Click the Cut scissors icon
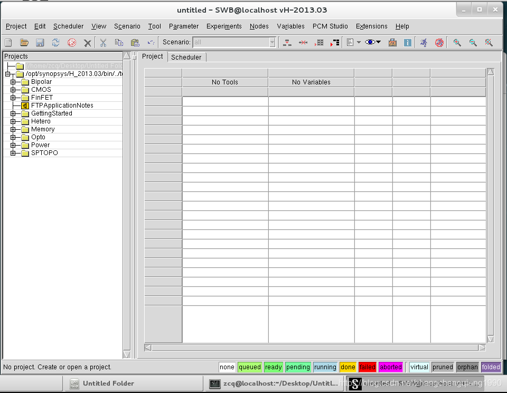 [x=103, y=42]
